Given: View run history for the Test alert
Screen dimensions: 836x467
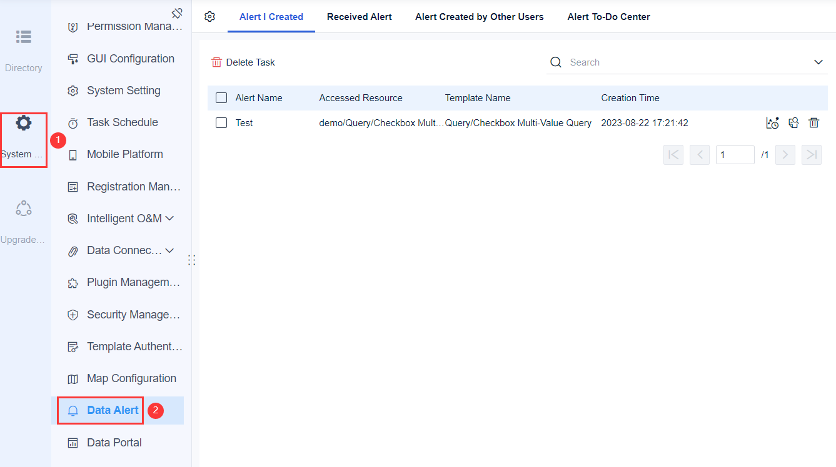Looking at the screenshot, I should point(772,122).
